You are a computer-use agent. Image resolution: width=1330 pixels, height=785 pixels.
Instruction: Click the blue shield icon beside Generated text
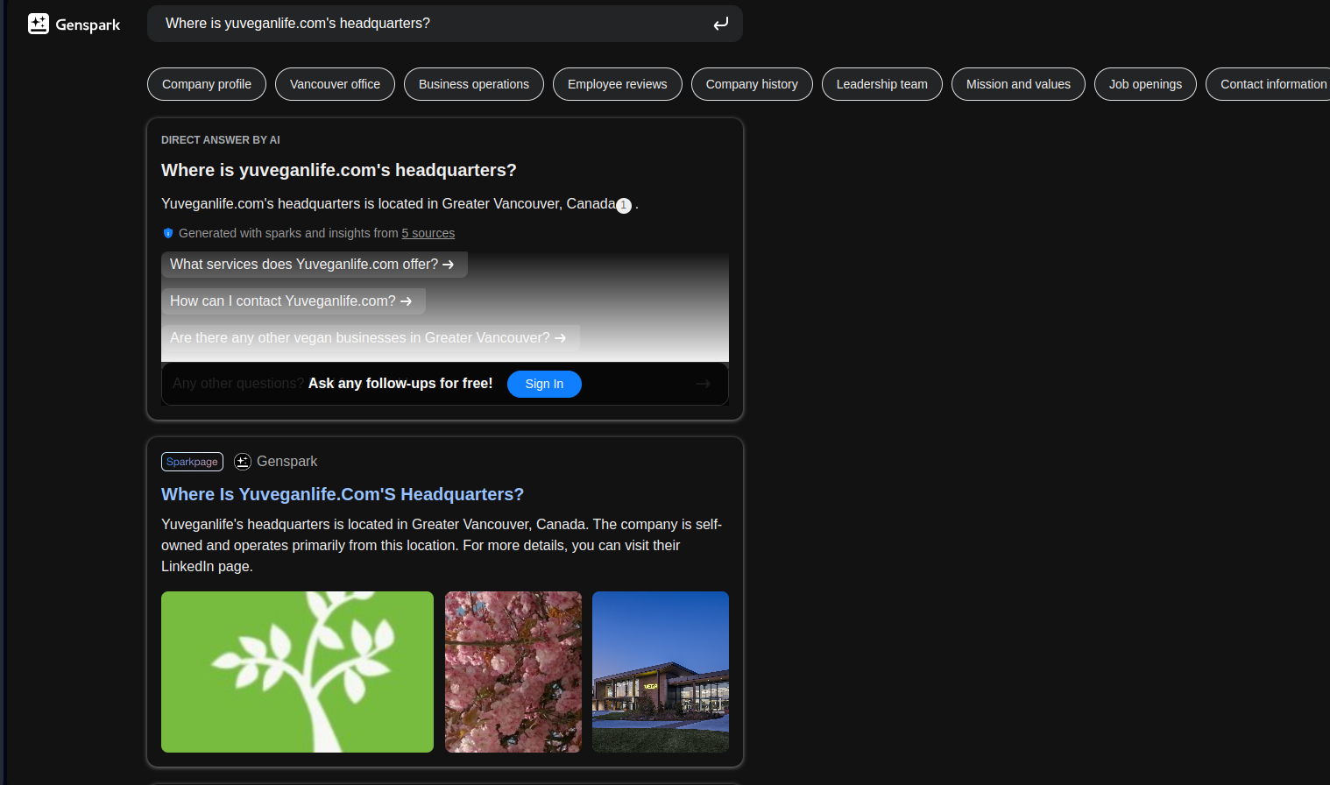point(168,233)
